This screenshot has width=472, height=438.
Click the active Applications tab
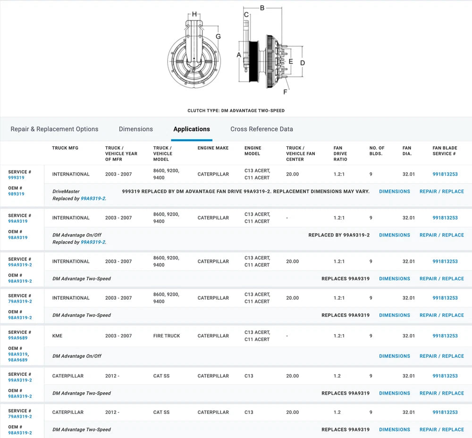(x=191, y=129)
